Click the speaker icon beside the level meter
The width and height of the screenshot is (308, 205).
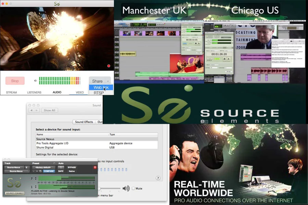pos(35,81)
